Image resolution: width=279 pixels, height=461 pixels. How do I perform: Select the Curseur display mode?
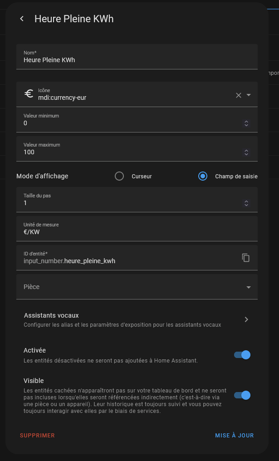coord(119,176)
